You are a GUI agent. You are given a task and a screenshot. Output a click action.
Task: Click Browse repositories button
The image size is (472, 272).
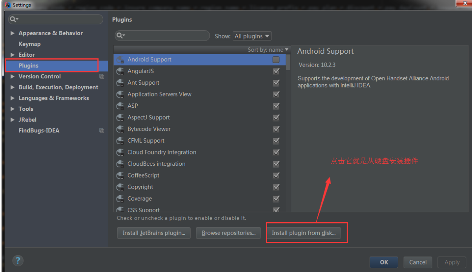click(x=228, y=233)
